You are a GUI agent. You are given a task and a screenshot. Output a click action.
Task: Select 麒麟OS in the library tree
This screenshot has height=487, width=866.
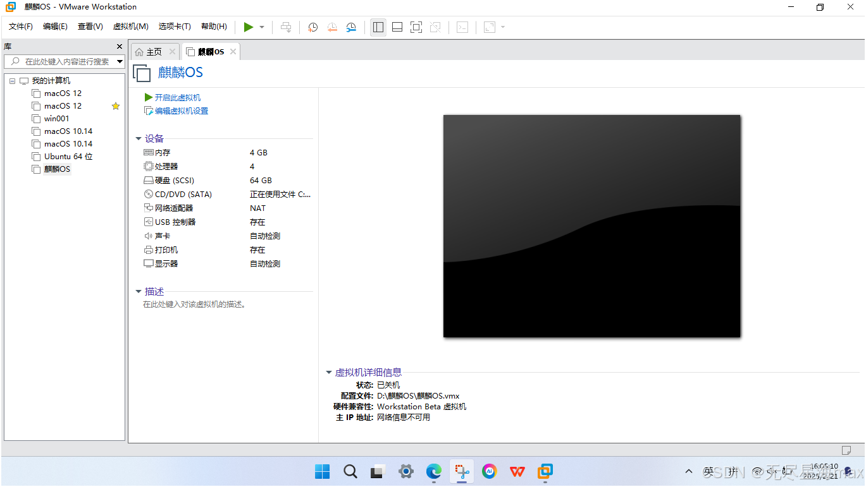[57, 169]
